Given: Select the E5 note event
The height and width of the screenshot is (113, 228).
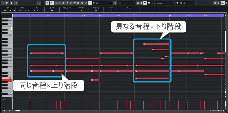Looking at the screenshot, I should click(160, 49).
